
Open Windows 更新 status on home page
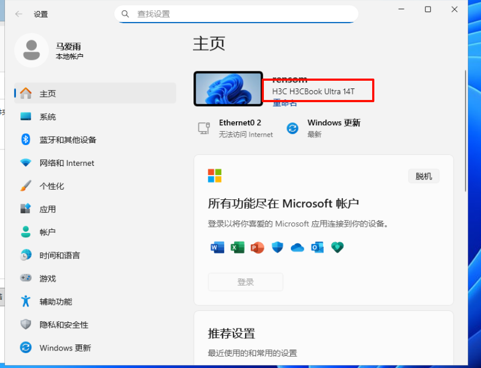[324, 128]
